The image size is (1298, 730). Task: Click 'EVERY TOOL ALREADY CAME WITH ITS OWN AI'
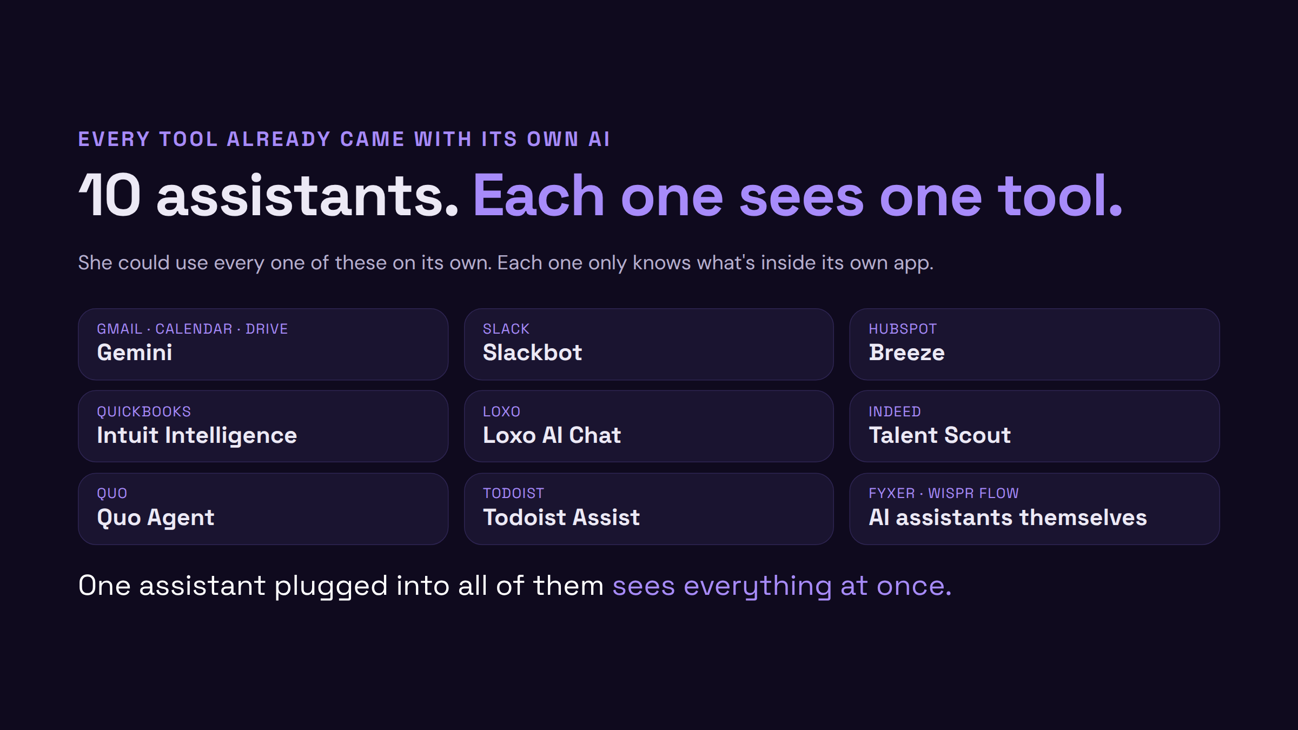345,139
